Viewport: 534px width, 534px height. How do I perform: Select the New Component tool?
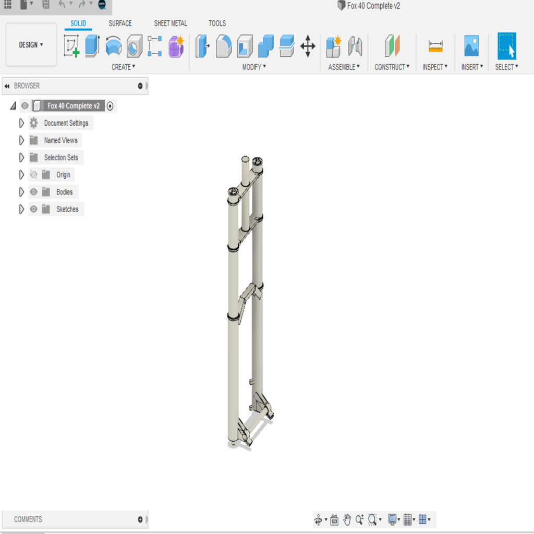point(334,46)
